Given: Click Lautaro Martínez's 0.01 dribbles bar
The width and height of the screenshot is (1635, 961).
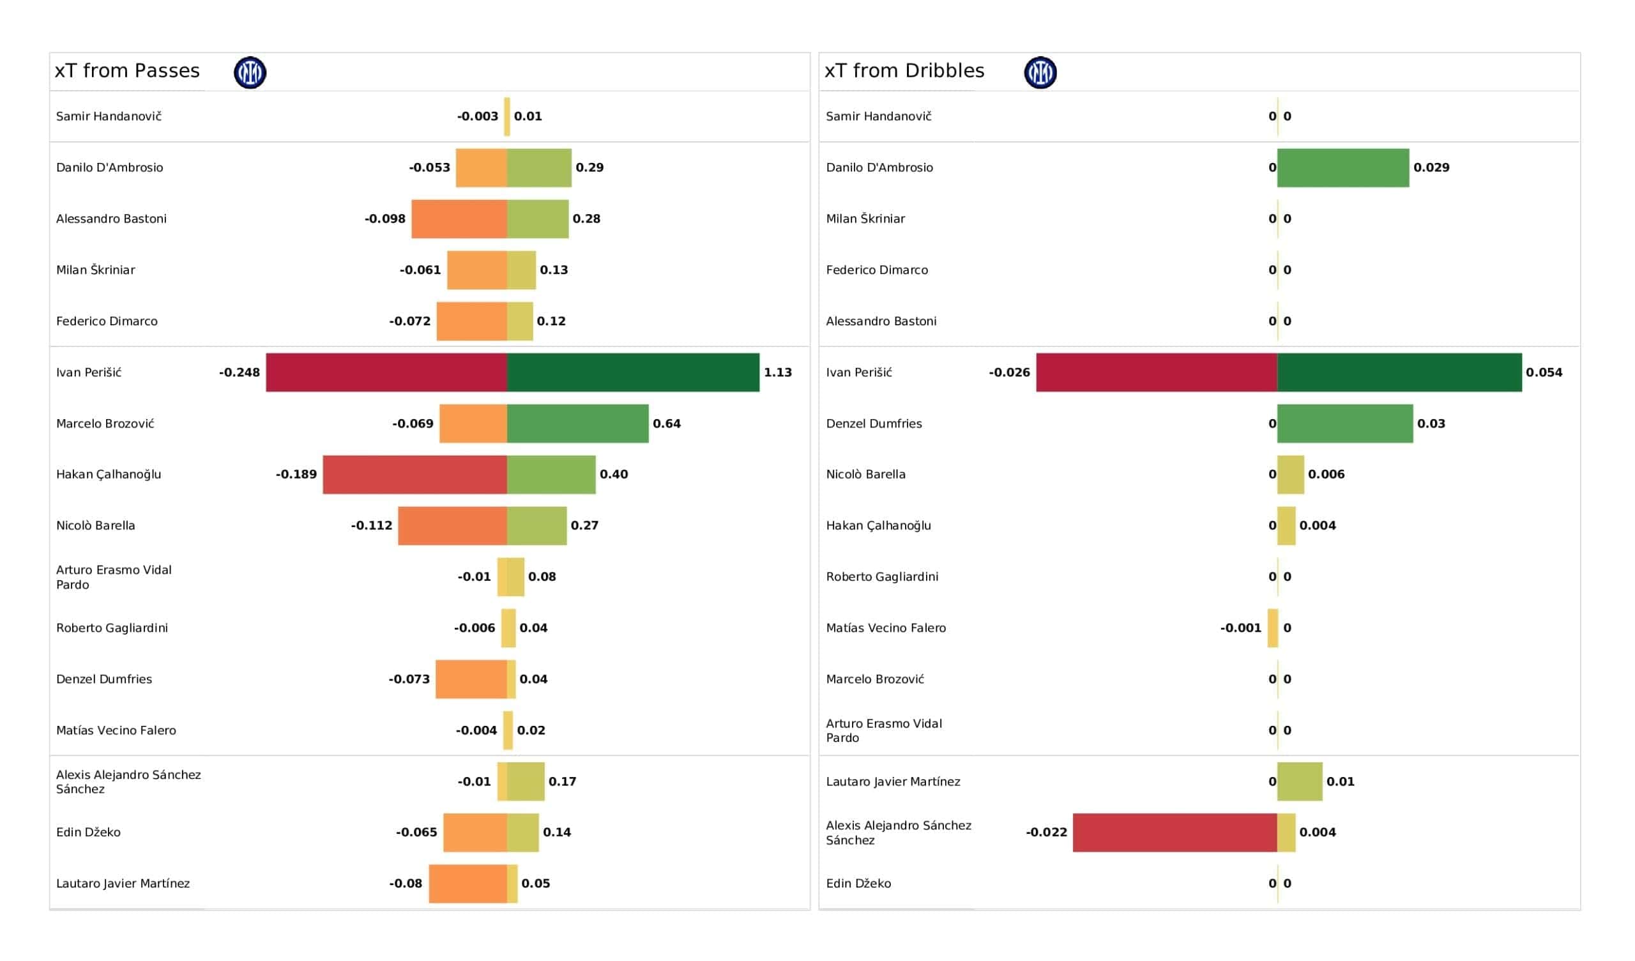Looking at the screenshot, I should [1299, 782].
